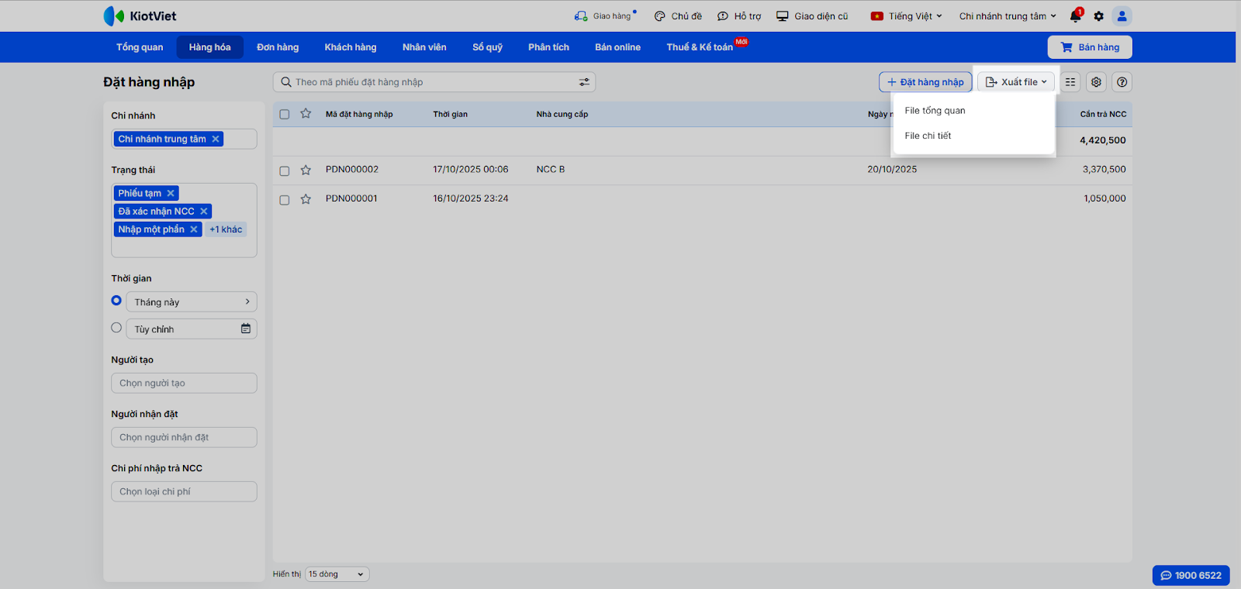Open the Đơn hàng tab

pos(278,47)
